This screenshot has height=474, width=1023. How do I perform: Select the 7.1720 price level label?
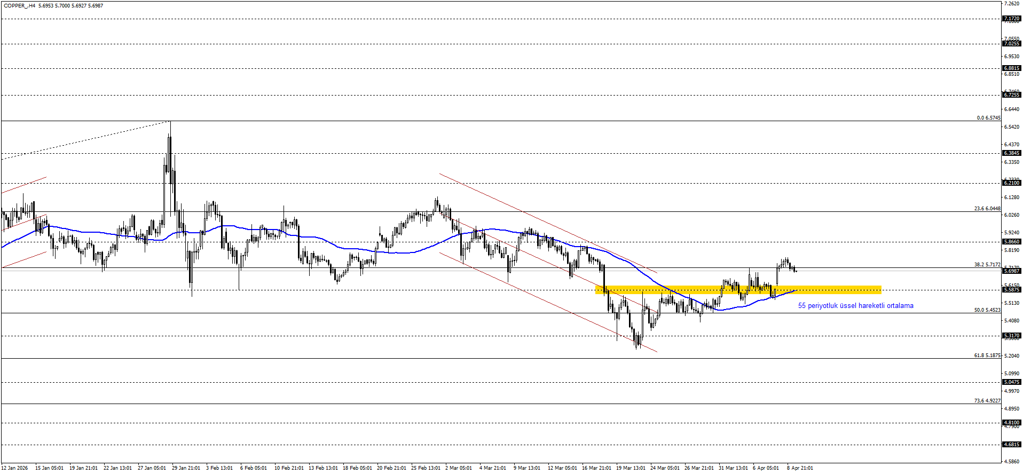(1011, 19)
